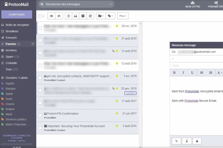Screen dimensions: 223x148
Task: Archive selected messages using toolbar icon
Action: [83, 16]
